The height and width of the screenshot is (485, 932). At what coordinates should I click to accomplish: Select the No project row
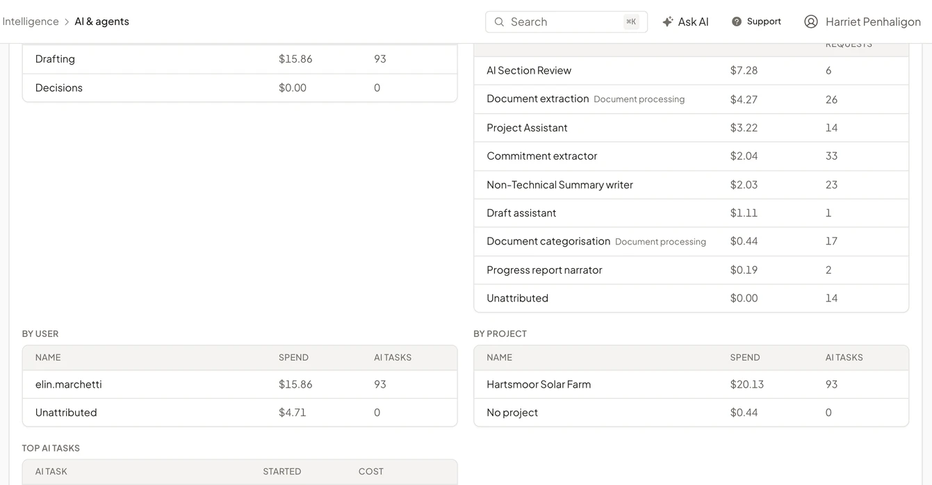click(x=691, y=413)
